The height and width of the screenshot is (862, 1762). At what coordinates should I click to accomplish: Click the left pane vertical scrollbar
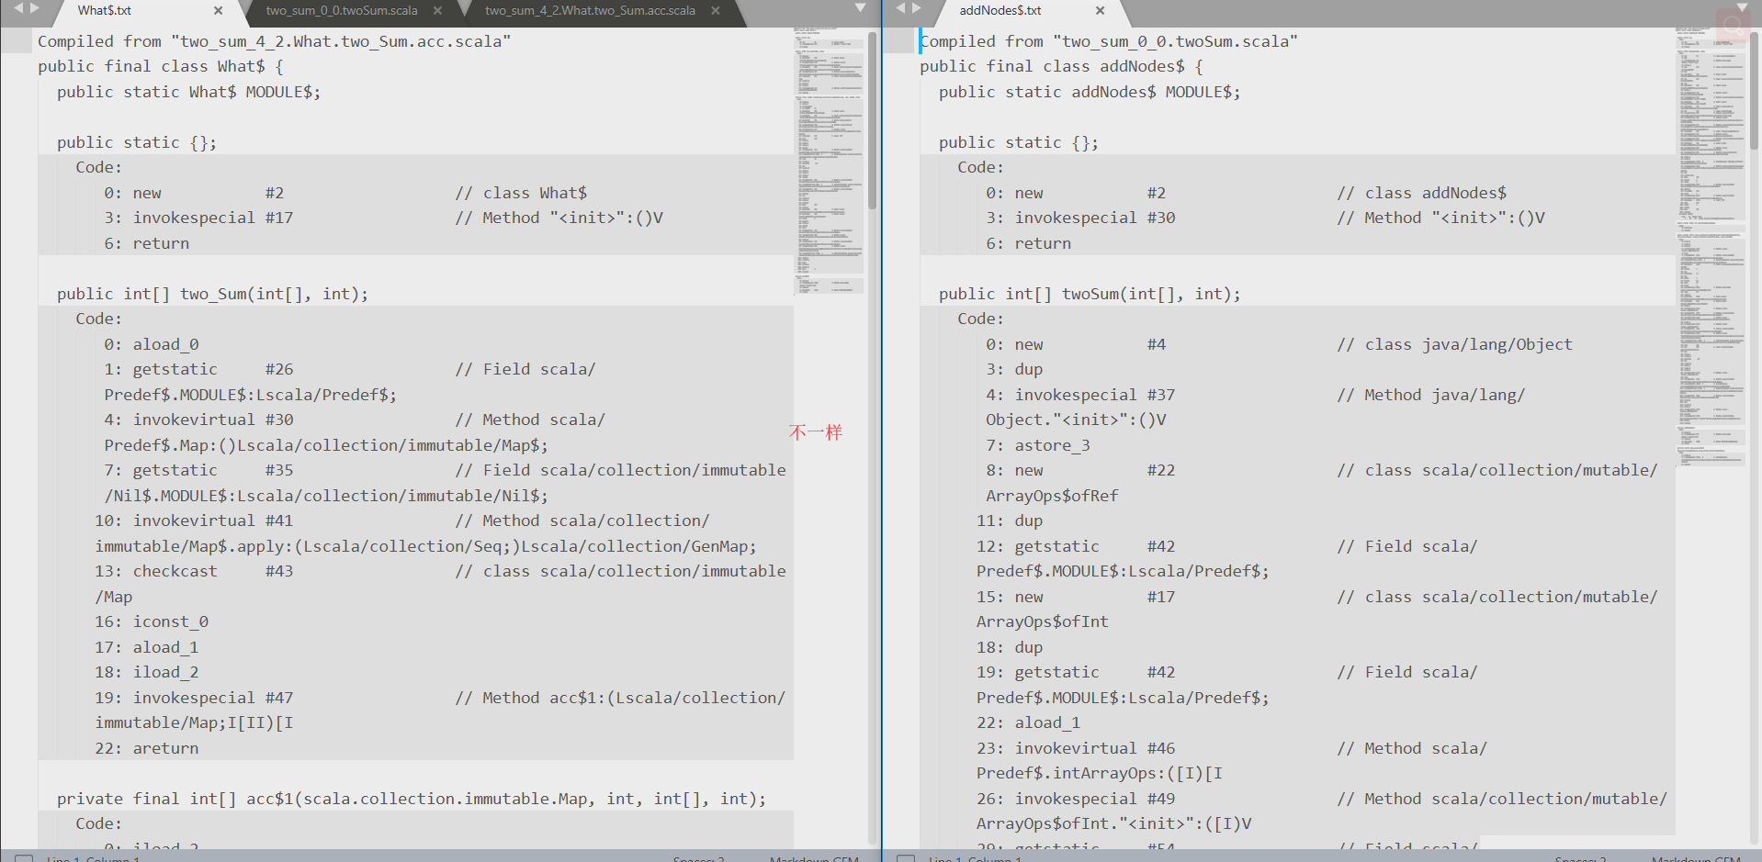(872, 119)
